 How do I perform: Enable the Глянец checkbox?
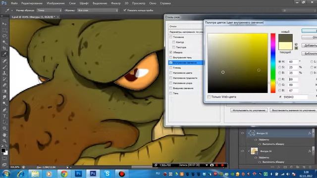[171, 68]
